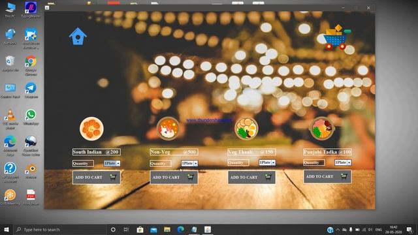This screenshot has width=418, height=235.
Task: Click the Quantity field under South Indian
Action: tap(83, 163)
